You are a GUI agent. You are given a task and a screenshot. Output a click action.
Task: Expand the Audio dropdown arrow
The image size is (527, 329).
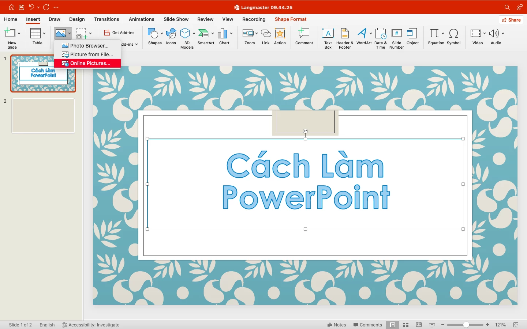pyautogui.click(x=503, y=33)
